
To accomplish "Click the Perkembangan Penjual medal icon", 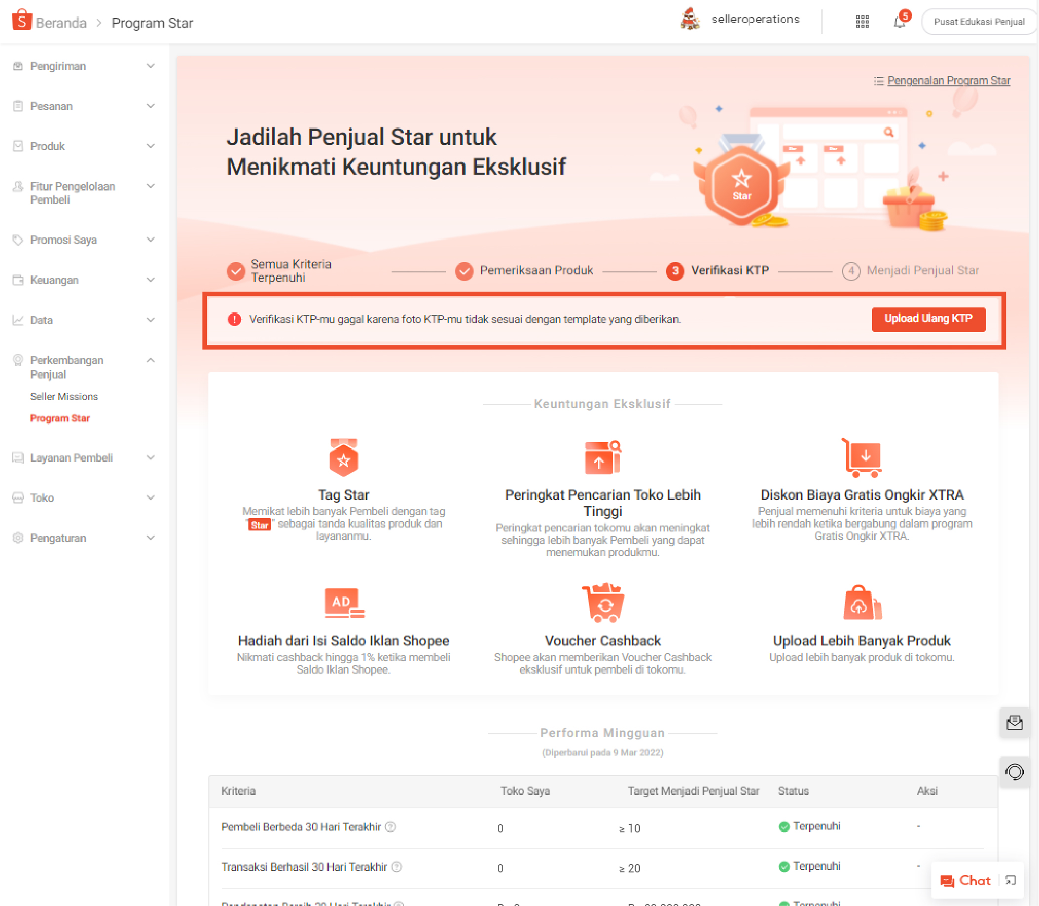I will point(18,360).
